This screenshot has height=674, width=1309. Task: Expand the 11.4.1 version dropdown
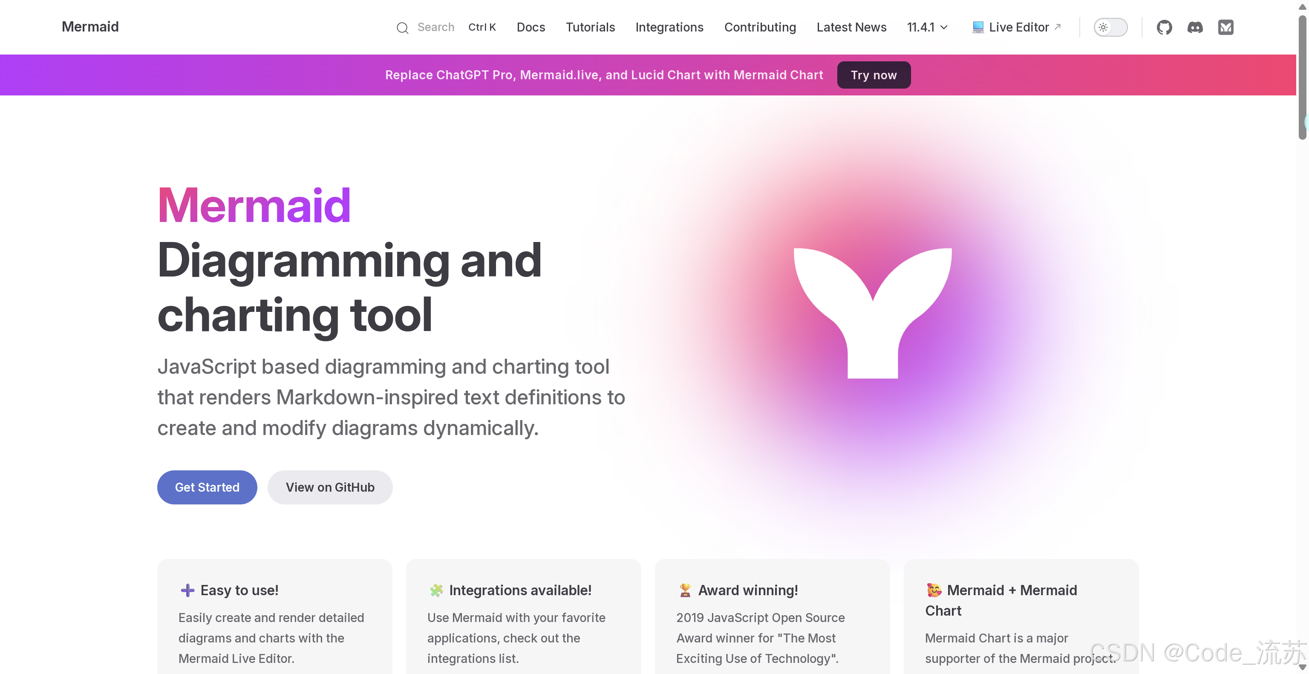(927, 27)
